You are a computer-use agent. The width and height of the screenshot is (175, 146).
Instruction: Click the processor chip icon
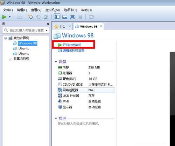coord(60,73)
